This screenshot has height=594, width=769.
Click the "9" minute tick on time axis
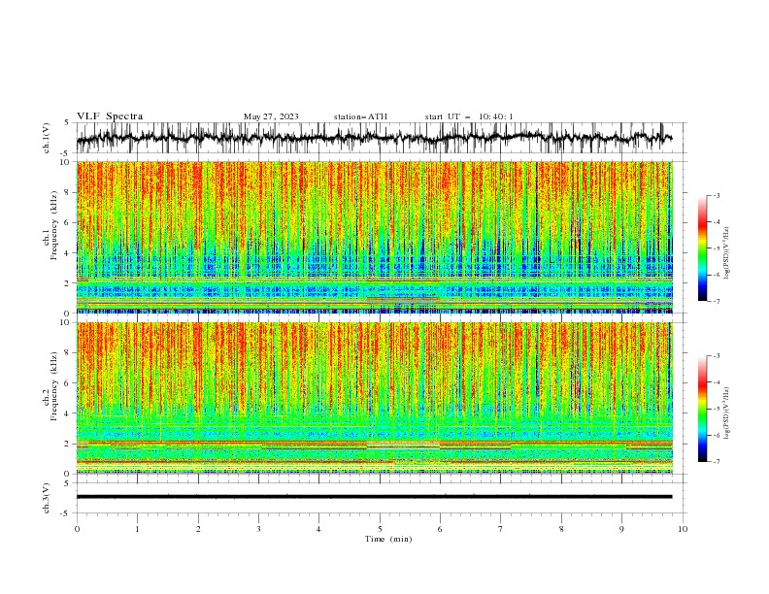pyautogui.click(x=621, y=529)
